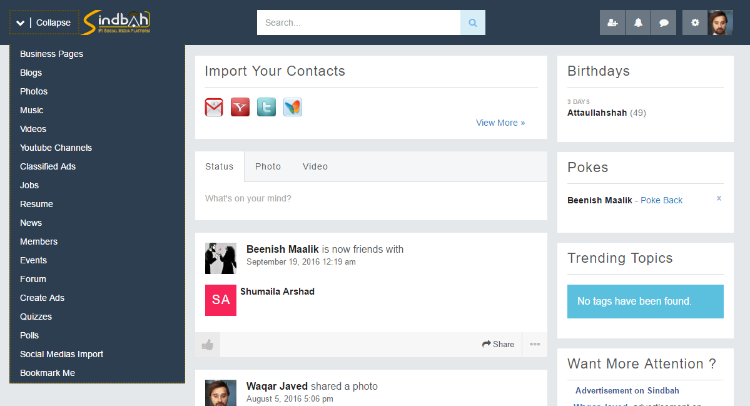
Task: Import contacts from Yahoo icon
Action: pos(240,107)
